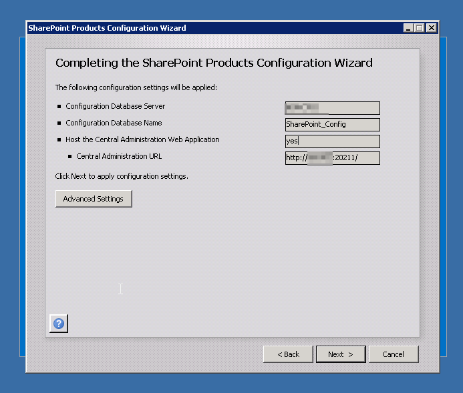Click the 'yes' Central Administration host field
The width and height of the screenshot is (463, 393).
coord(333,141)
